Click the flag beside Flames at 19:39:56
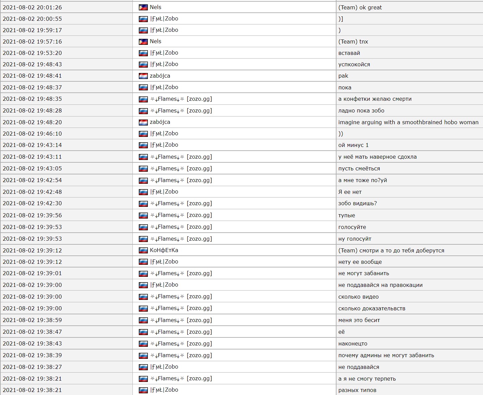Viewport: 483px width, 395px height. tap(143, 215)
